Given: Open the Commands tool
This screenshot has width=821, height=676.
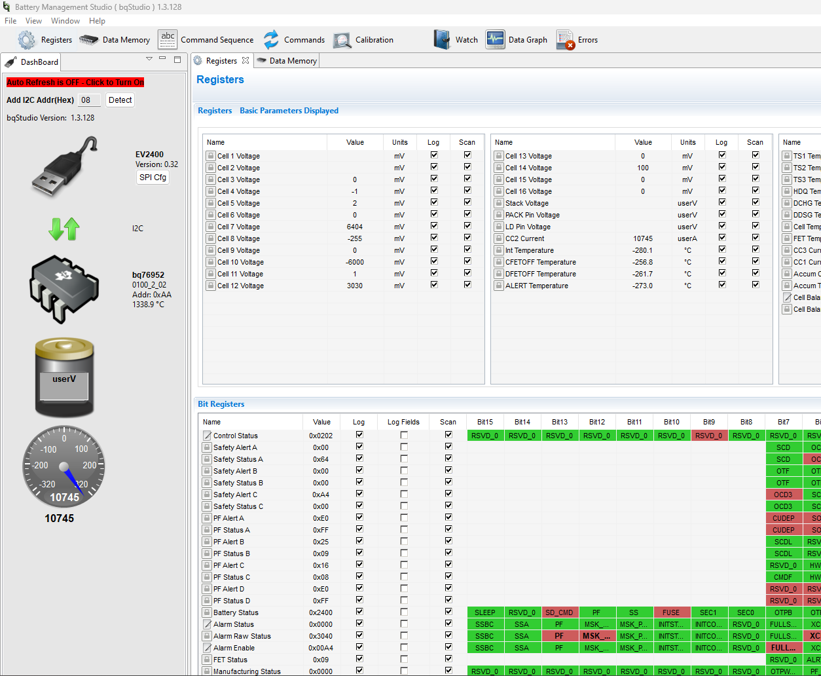Looking at the screenshot, I should click(x=271, y=40).
